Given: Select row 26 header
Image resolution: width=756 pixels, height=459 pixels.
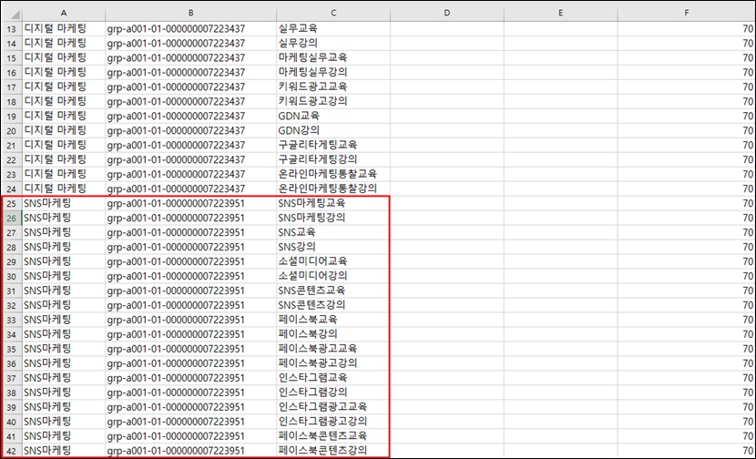Looking at the screenshot, I should point(12,218).
